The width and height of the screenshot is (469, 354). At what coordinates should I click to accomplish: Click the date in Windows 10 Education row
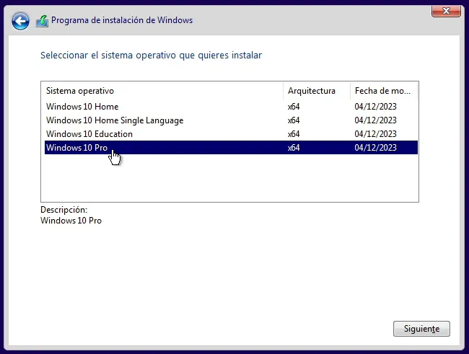tap(375, 134)
